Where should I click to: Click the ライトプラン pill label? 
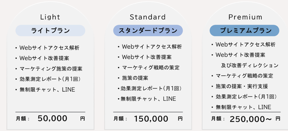[x=50, y=31]
